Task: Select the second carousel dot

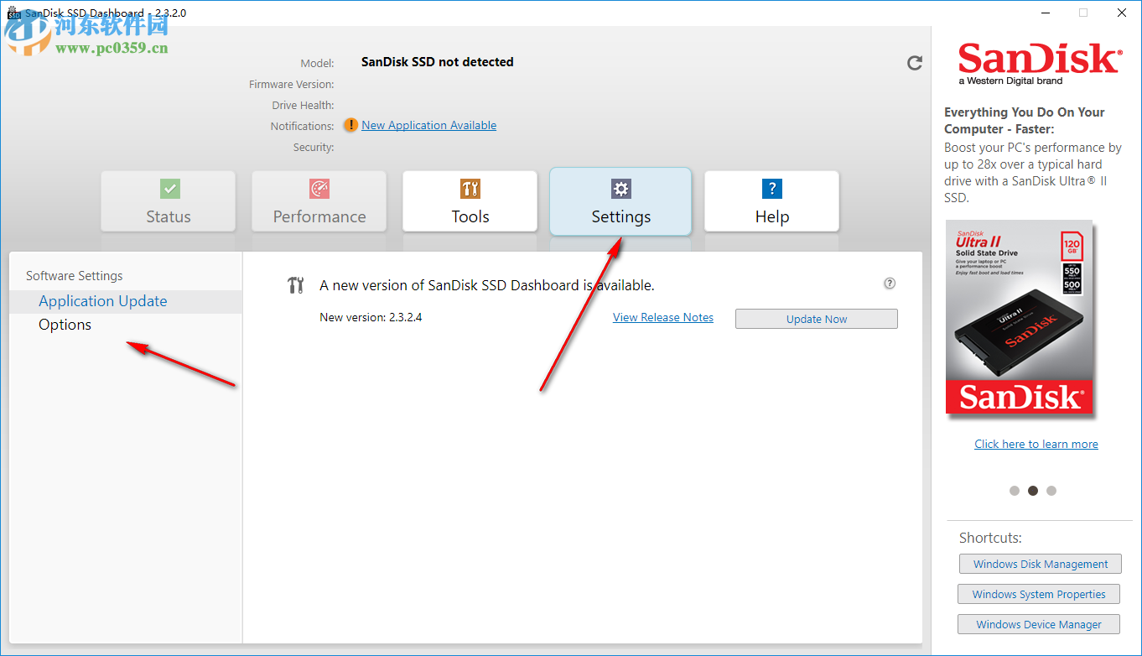Action: [1033, 491]
